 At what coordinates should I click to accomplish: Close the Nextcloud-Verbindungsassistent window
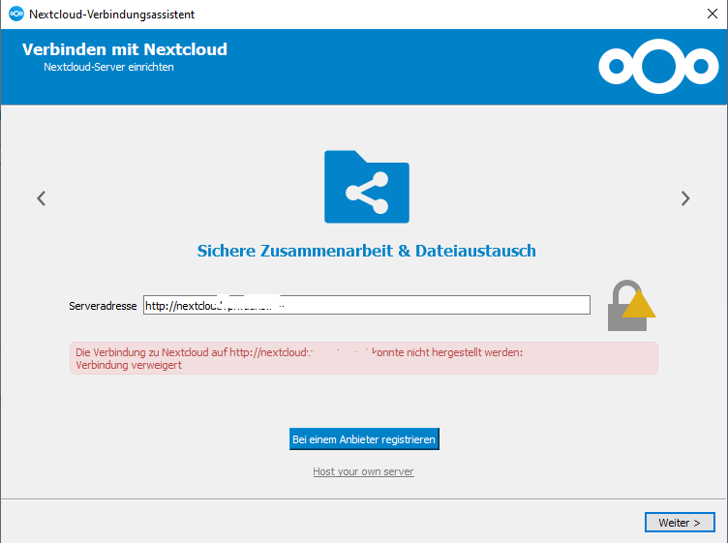pos(713,14)
